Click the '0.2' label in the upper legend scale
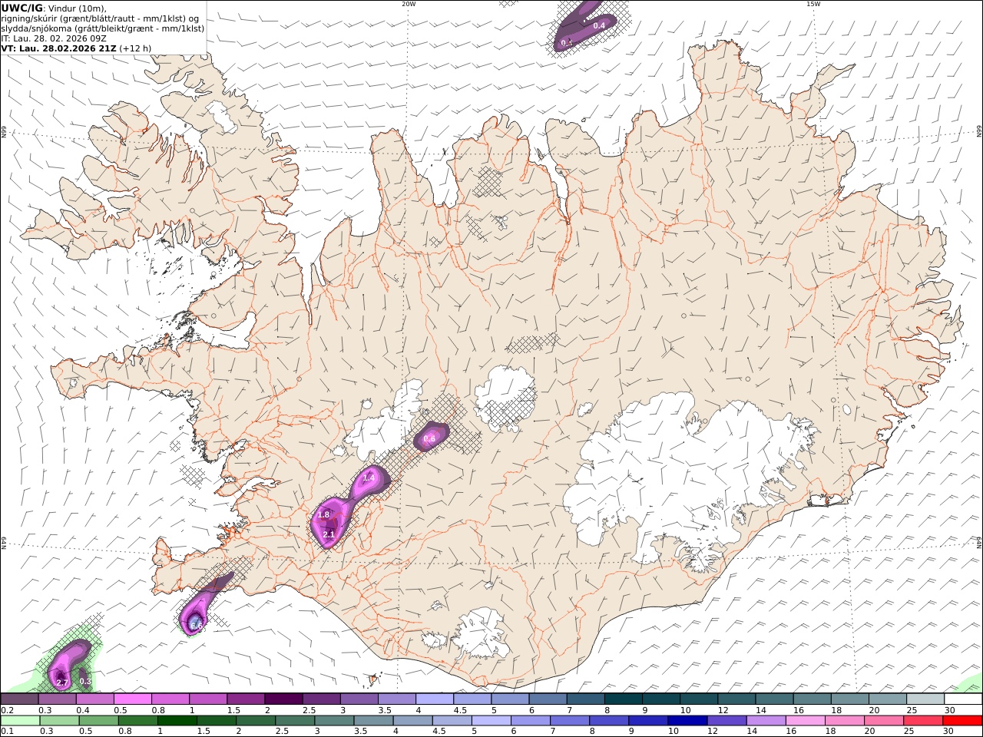The image size is (983, 737). point(6,710)
